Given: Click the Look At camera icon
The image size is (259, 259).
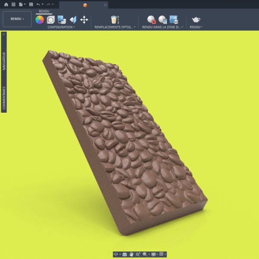Looking at the screenshot, I should [x=125, y=254].
